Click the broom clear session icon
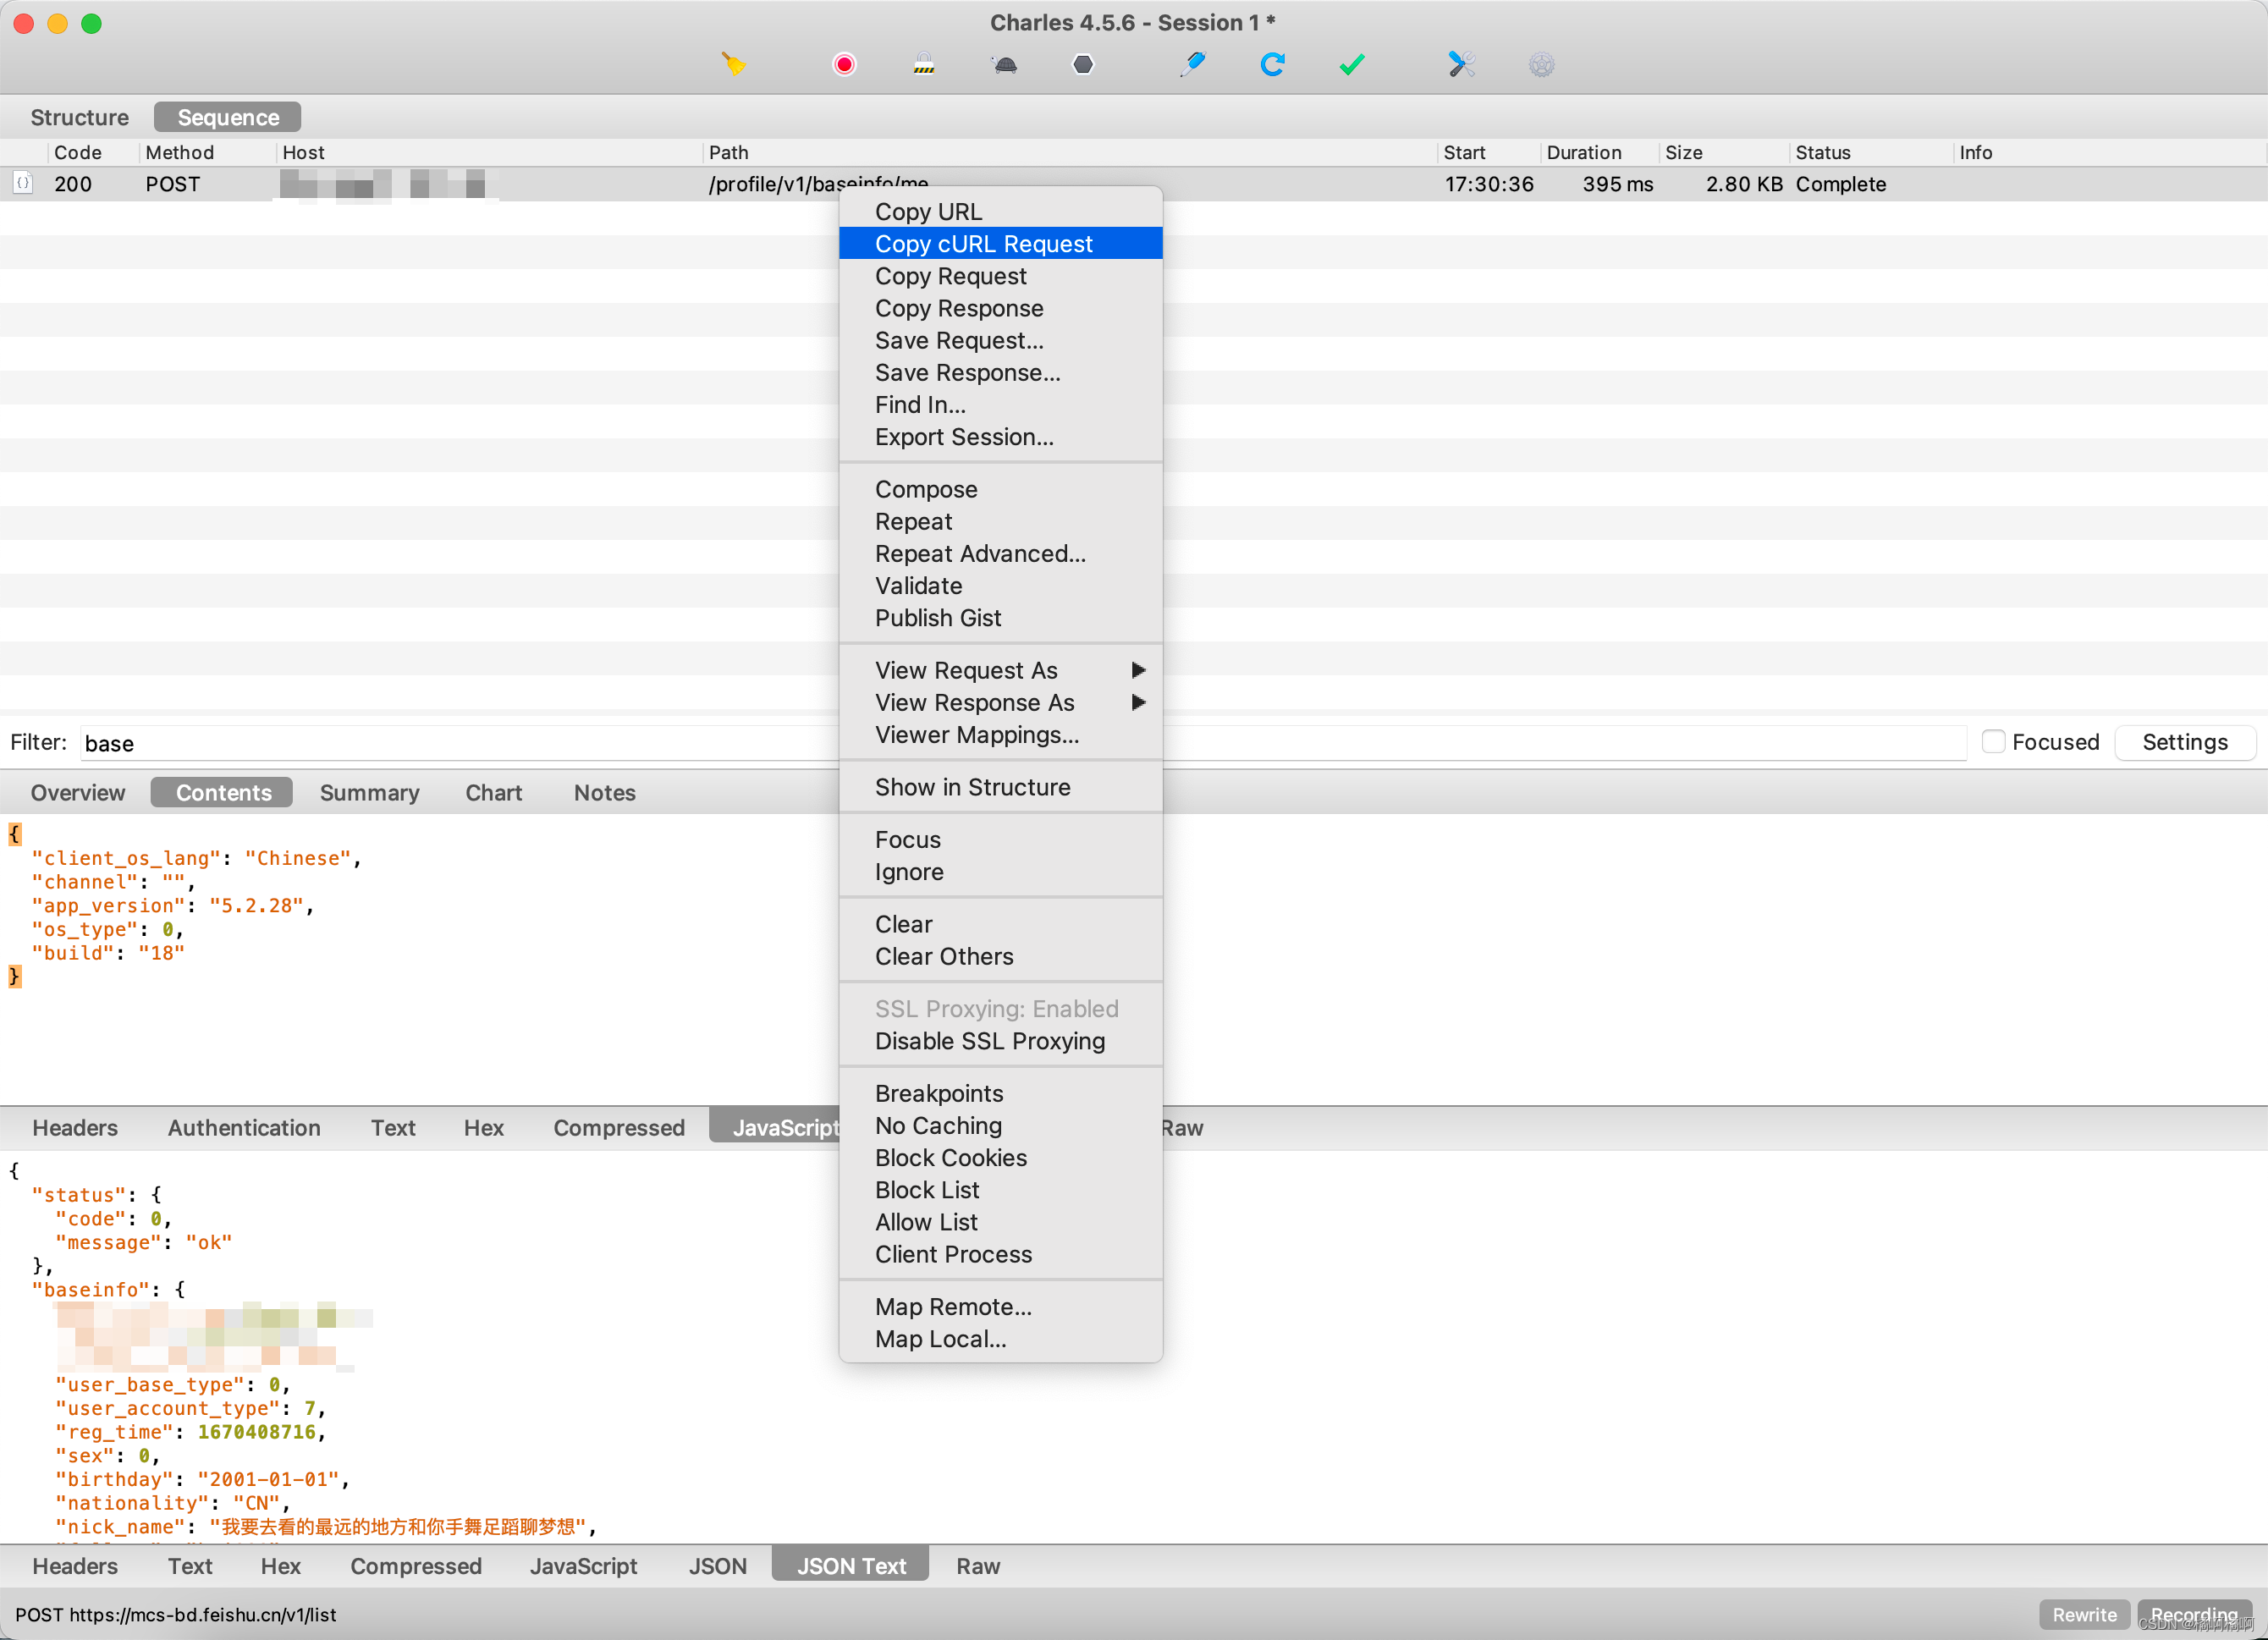 click(x=733, y=65)
